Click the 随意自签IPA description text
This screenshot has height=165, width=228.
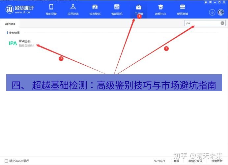click(27, 46)
